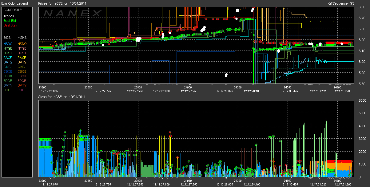Click PHIL in the bids column
This screenshot has width=370, height=187.
click(7, 90)
